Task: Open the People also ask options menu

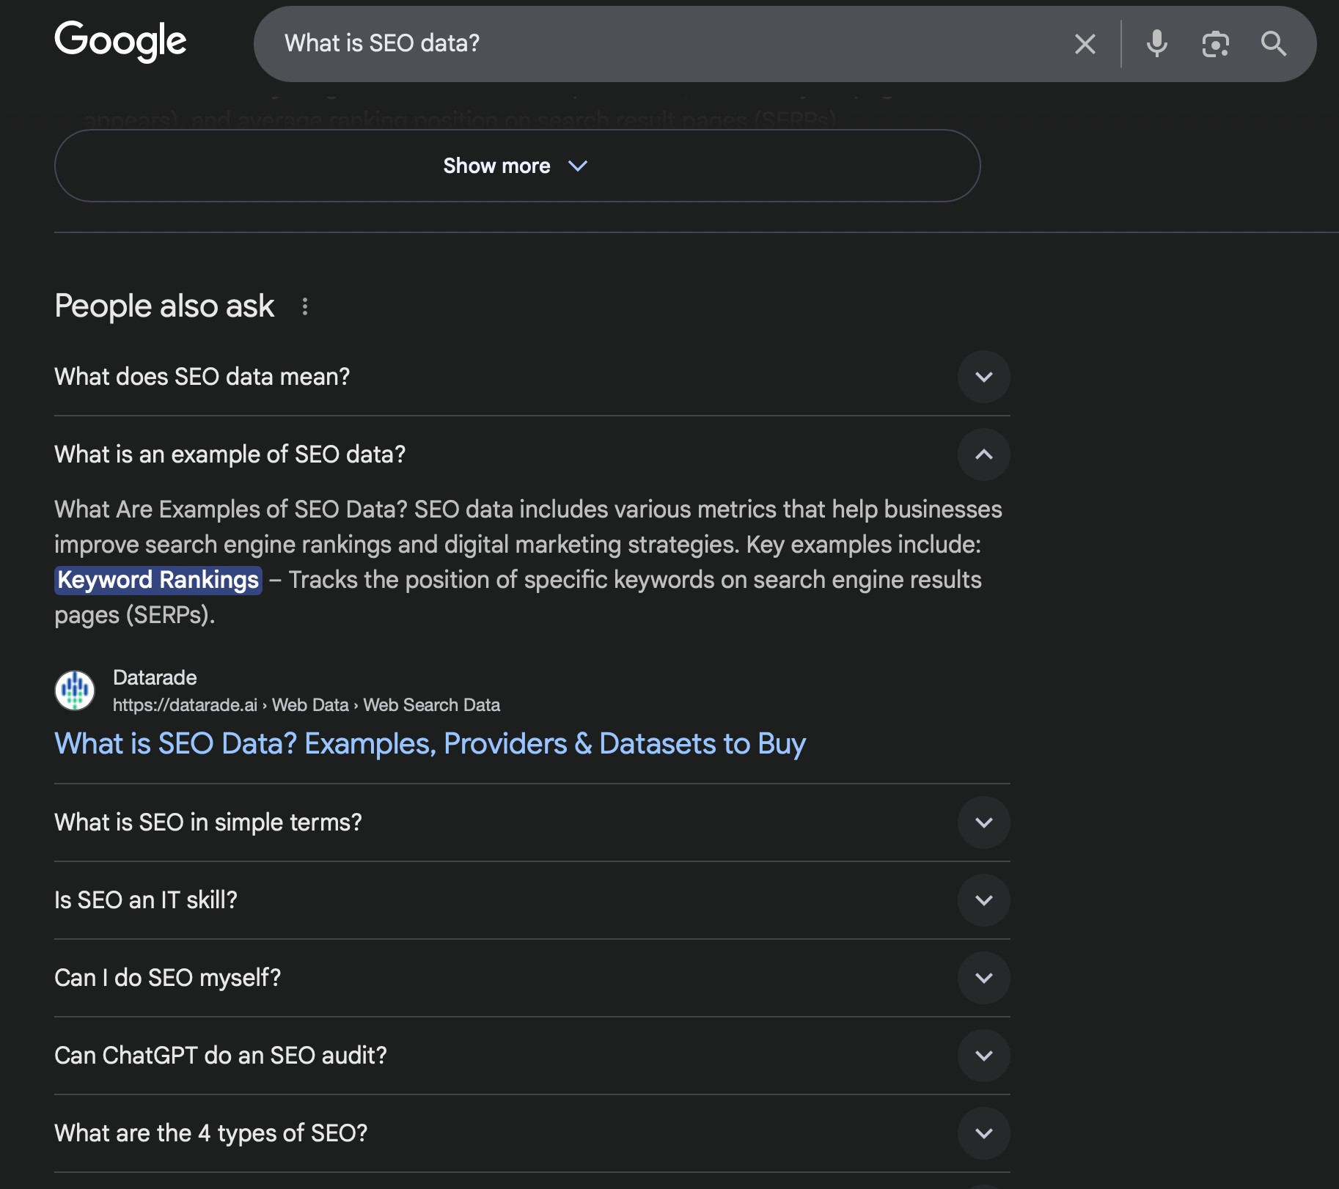Action: 305,307
